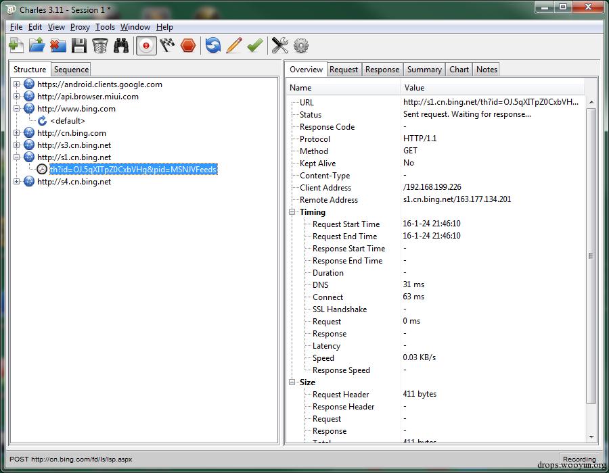The height and width of the screenshot is (473, 609).
Task: Click the pencil edit request icon
Action: [233, 45]
